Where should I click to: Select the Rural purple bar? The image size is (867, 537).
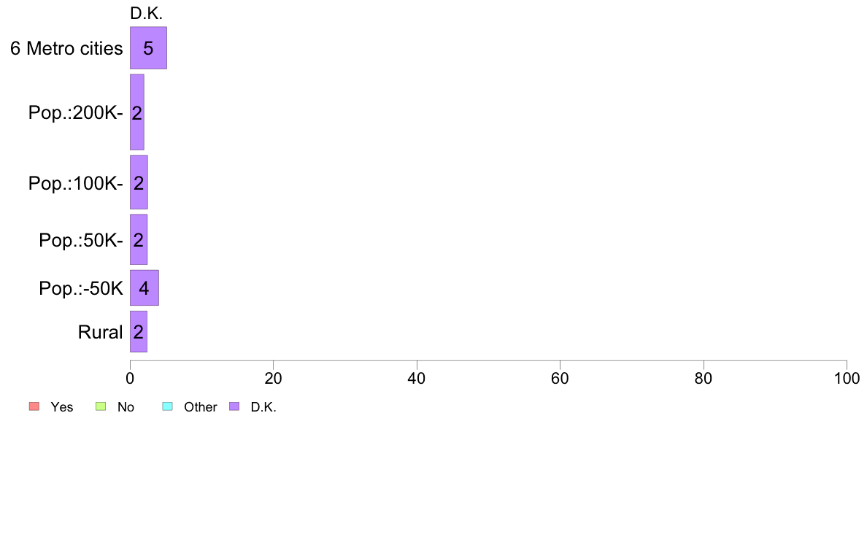click(139, 331)
